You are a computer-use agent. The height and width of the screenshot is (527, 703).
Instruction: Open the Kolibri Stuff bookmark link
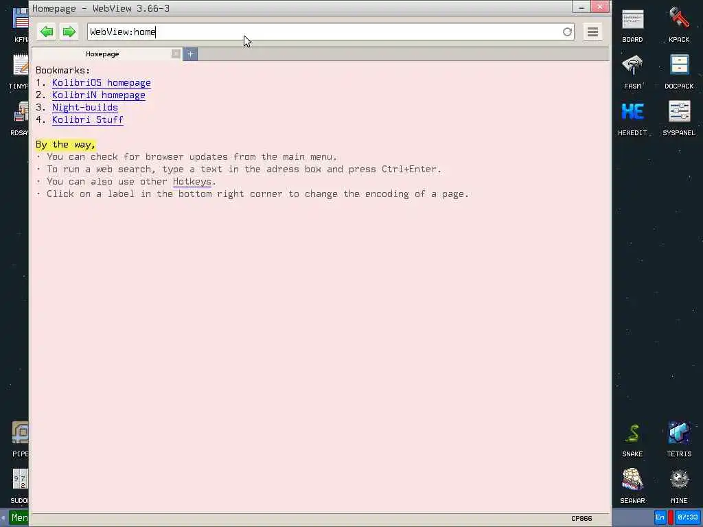coord(87,119)
